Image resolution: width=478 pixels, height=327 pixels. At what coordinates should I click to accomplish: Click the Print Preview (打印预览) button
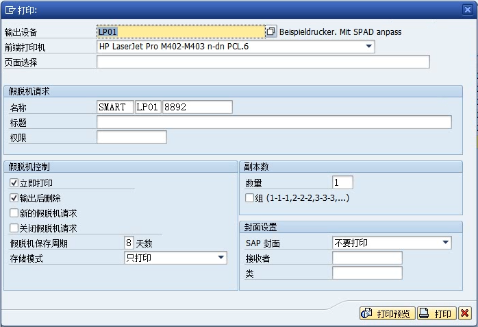point(388,313)
